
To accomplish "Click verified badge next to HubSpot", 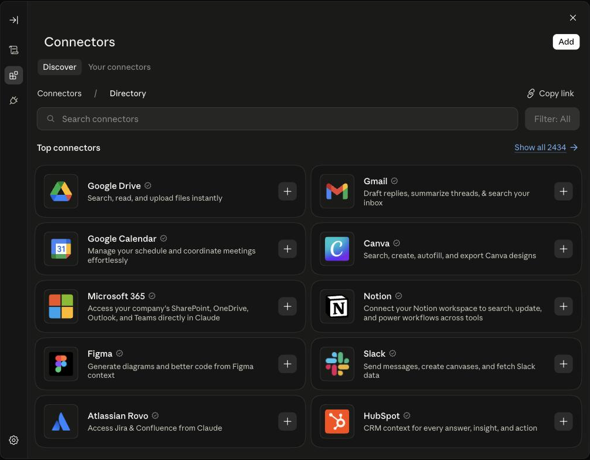I will (407, 415).
